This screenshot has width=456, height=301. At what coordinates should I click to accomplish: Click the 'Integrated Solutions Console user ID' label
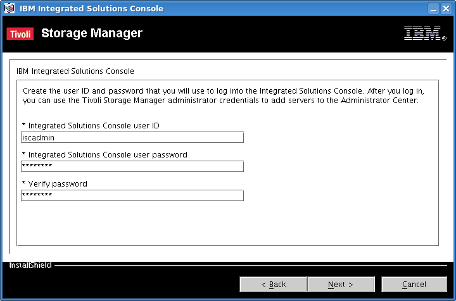tap(91, 126)
